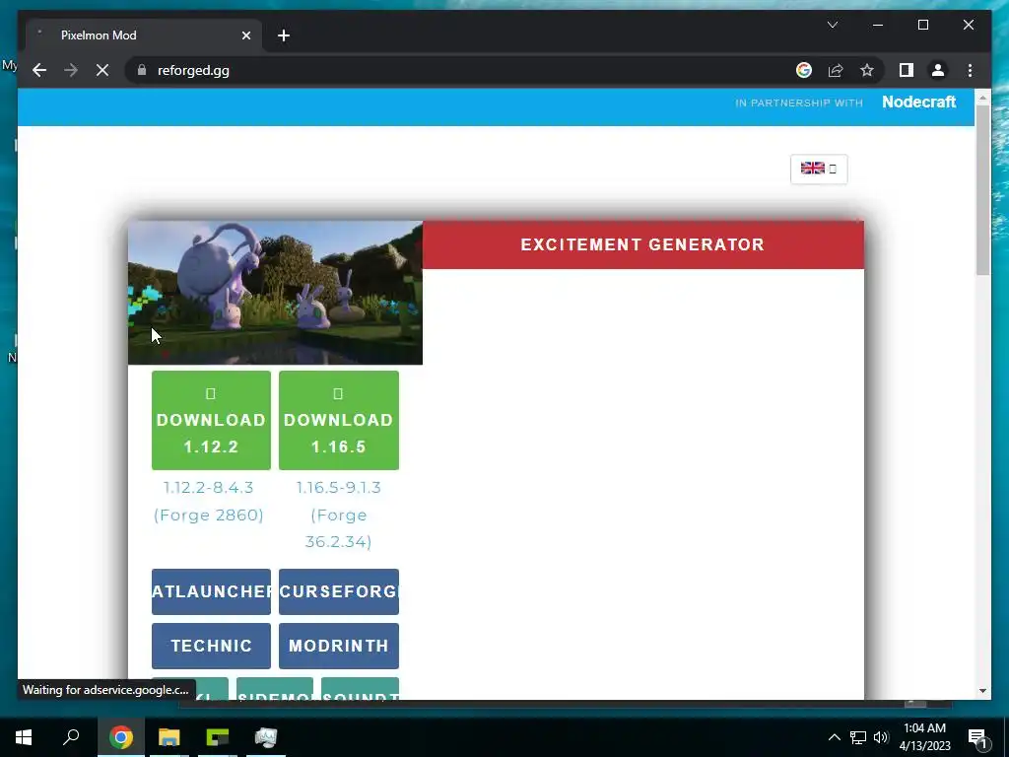Click the CurseForge button
Screen dimensions: 1009x757
pos(339,591)
